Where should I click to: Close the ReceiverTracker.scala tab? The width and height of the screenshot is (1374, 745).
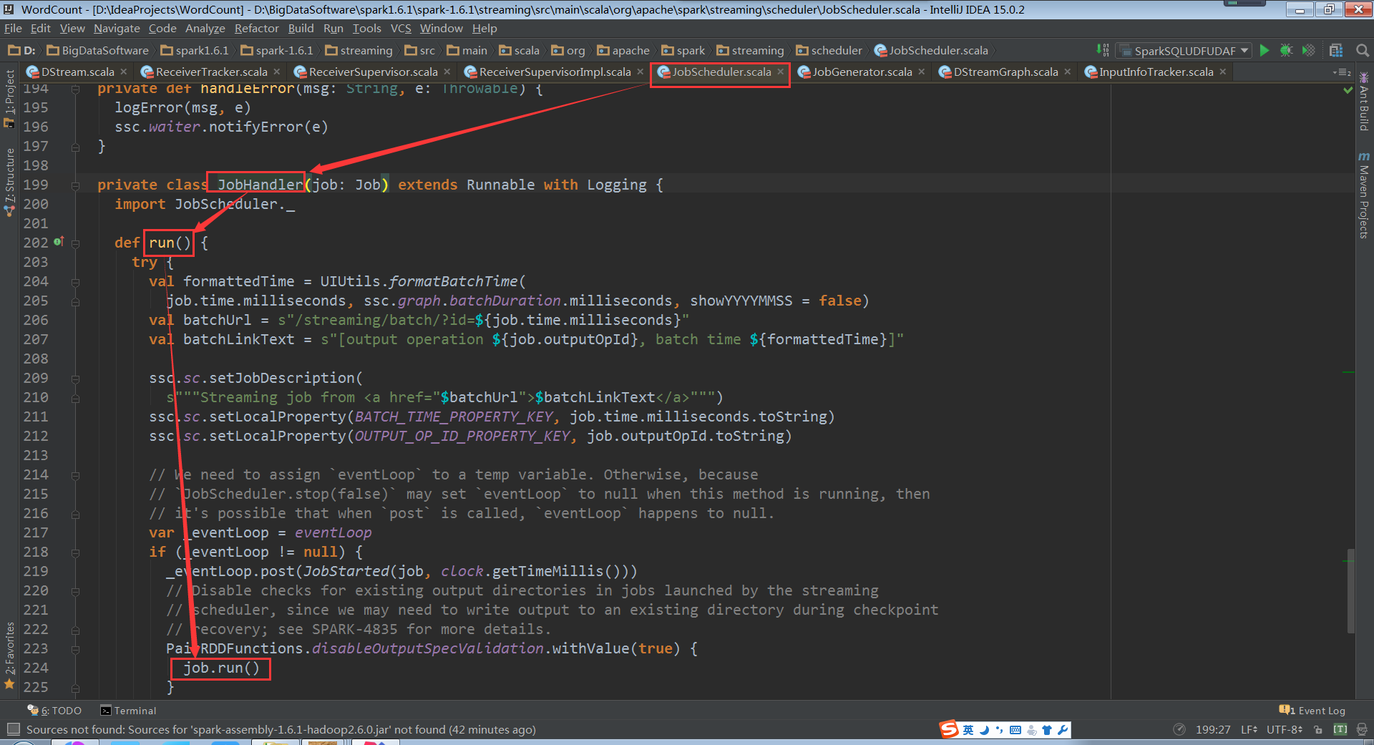[277, 72]
